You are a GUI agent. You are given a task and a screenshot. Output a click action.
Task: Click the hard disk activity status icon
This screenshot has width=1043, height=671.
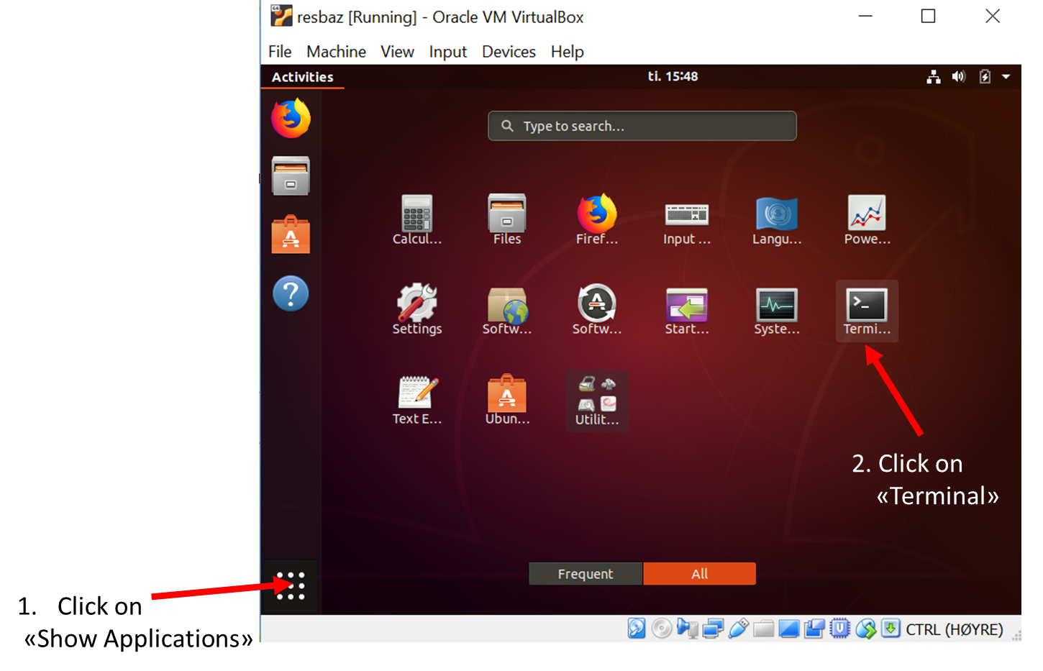[637, 629]
